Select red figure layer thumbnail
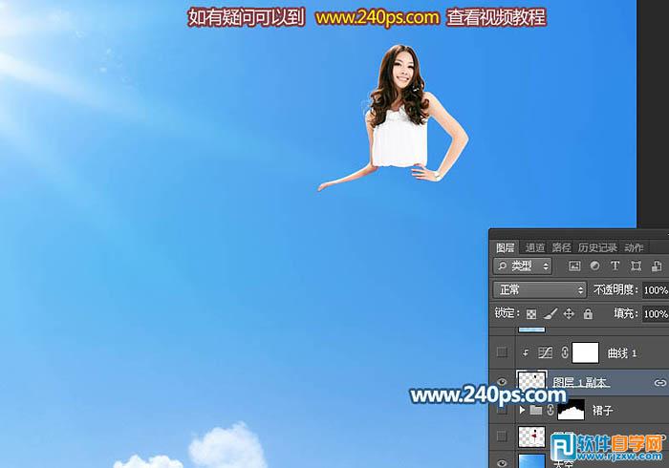 531,436
